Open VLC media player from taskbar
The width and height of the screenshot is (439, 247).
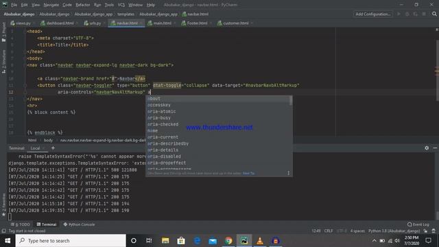[x=260, y=241]
